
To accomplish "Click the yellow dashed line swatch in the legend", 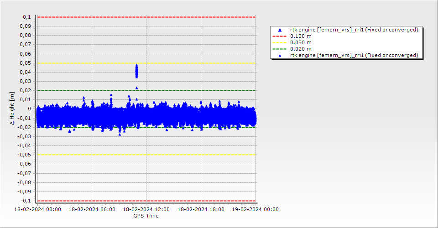I will (280, 42).
